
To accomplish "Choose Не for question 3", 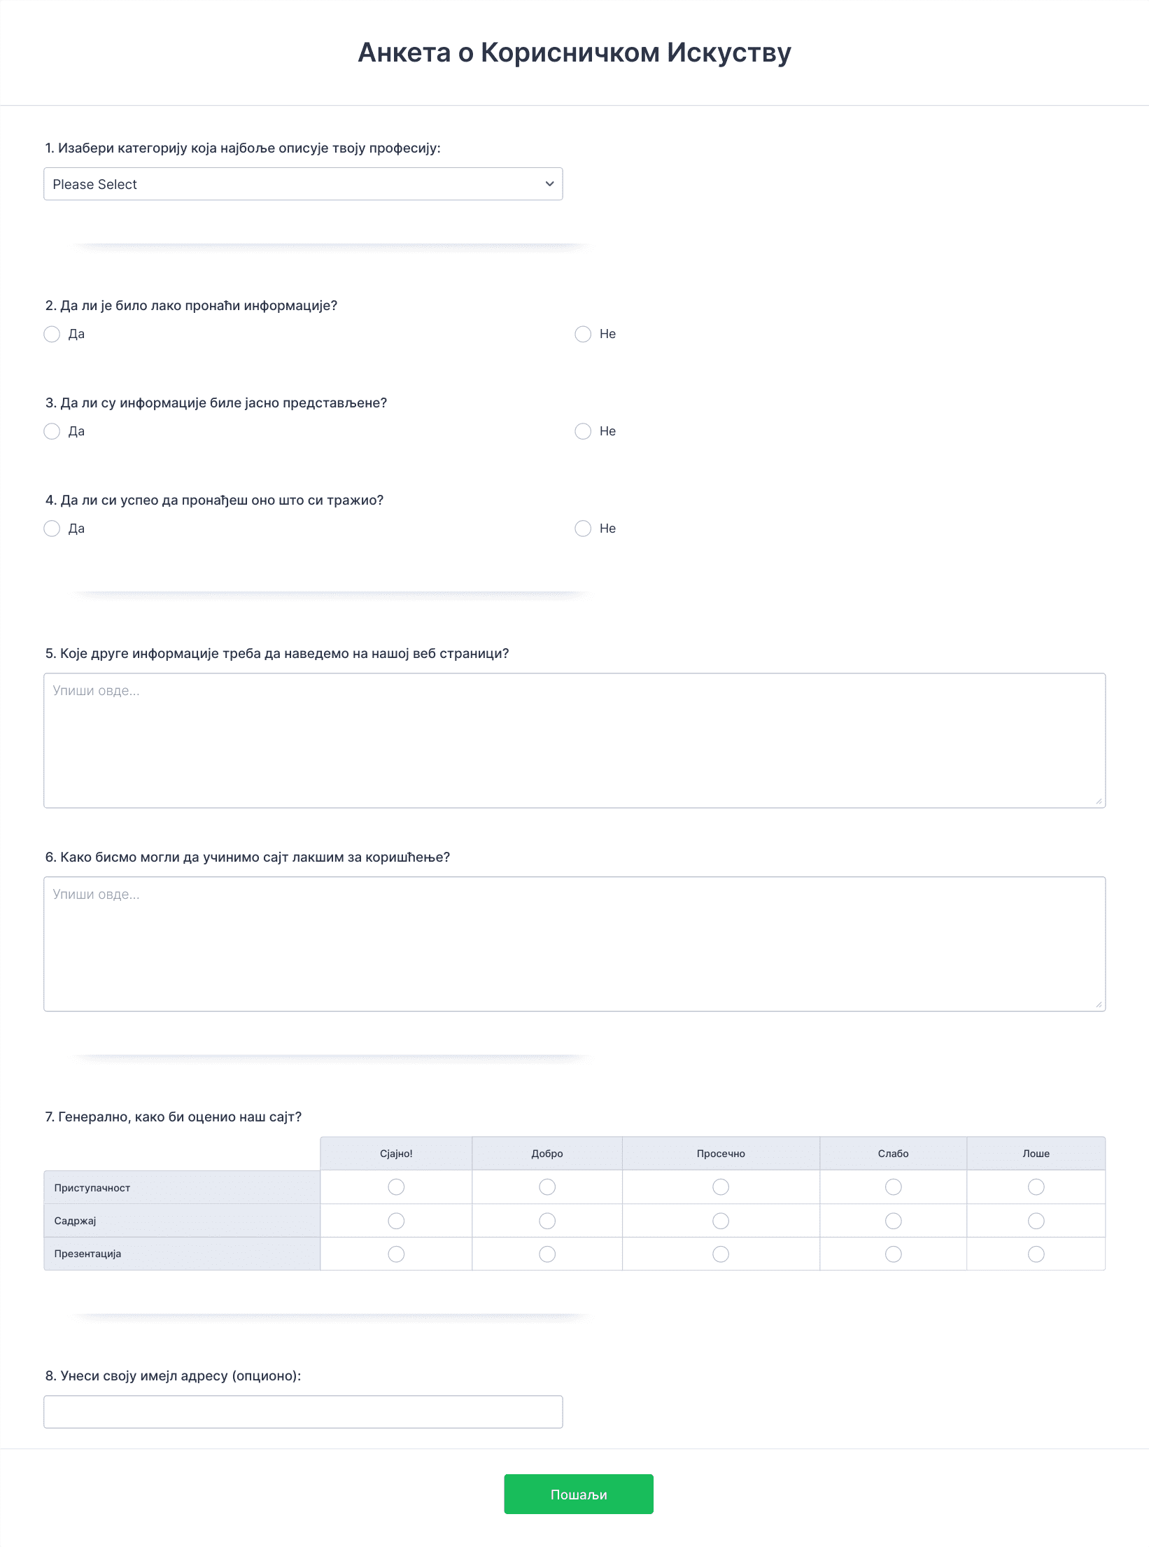I will pyautogui.click(x=583, y=431).
